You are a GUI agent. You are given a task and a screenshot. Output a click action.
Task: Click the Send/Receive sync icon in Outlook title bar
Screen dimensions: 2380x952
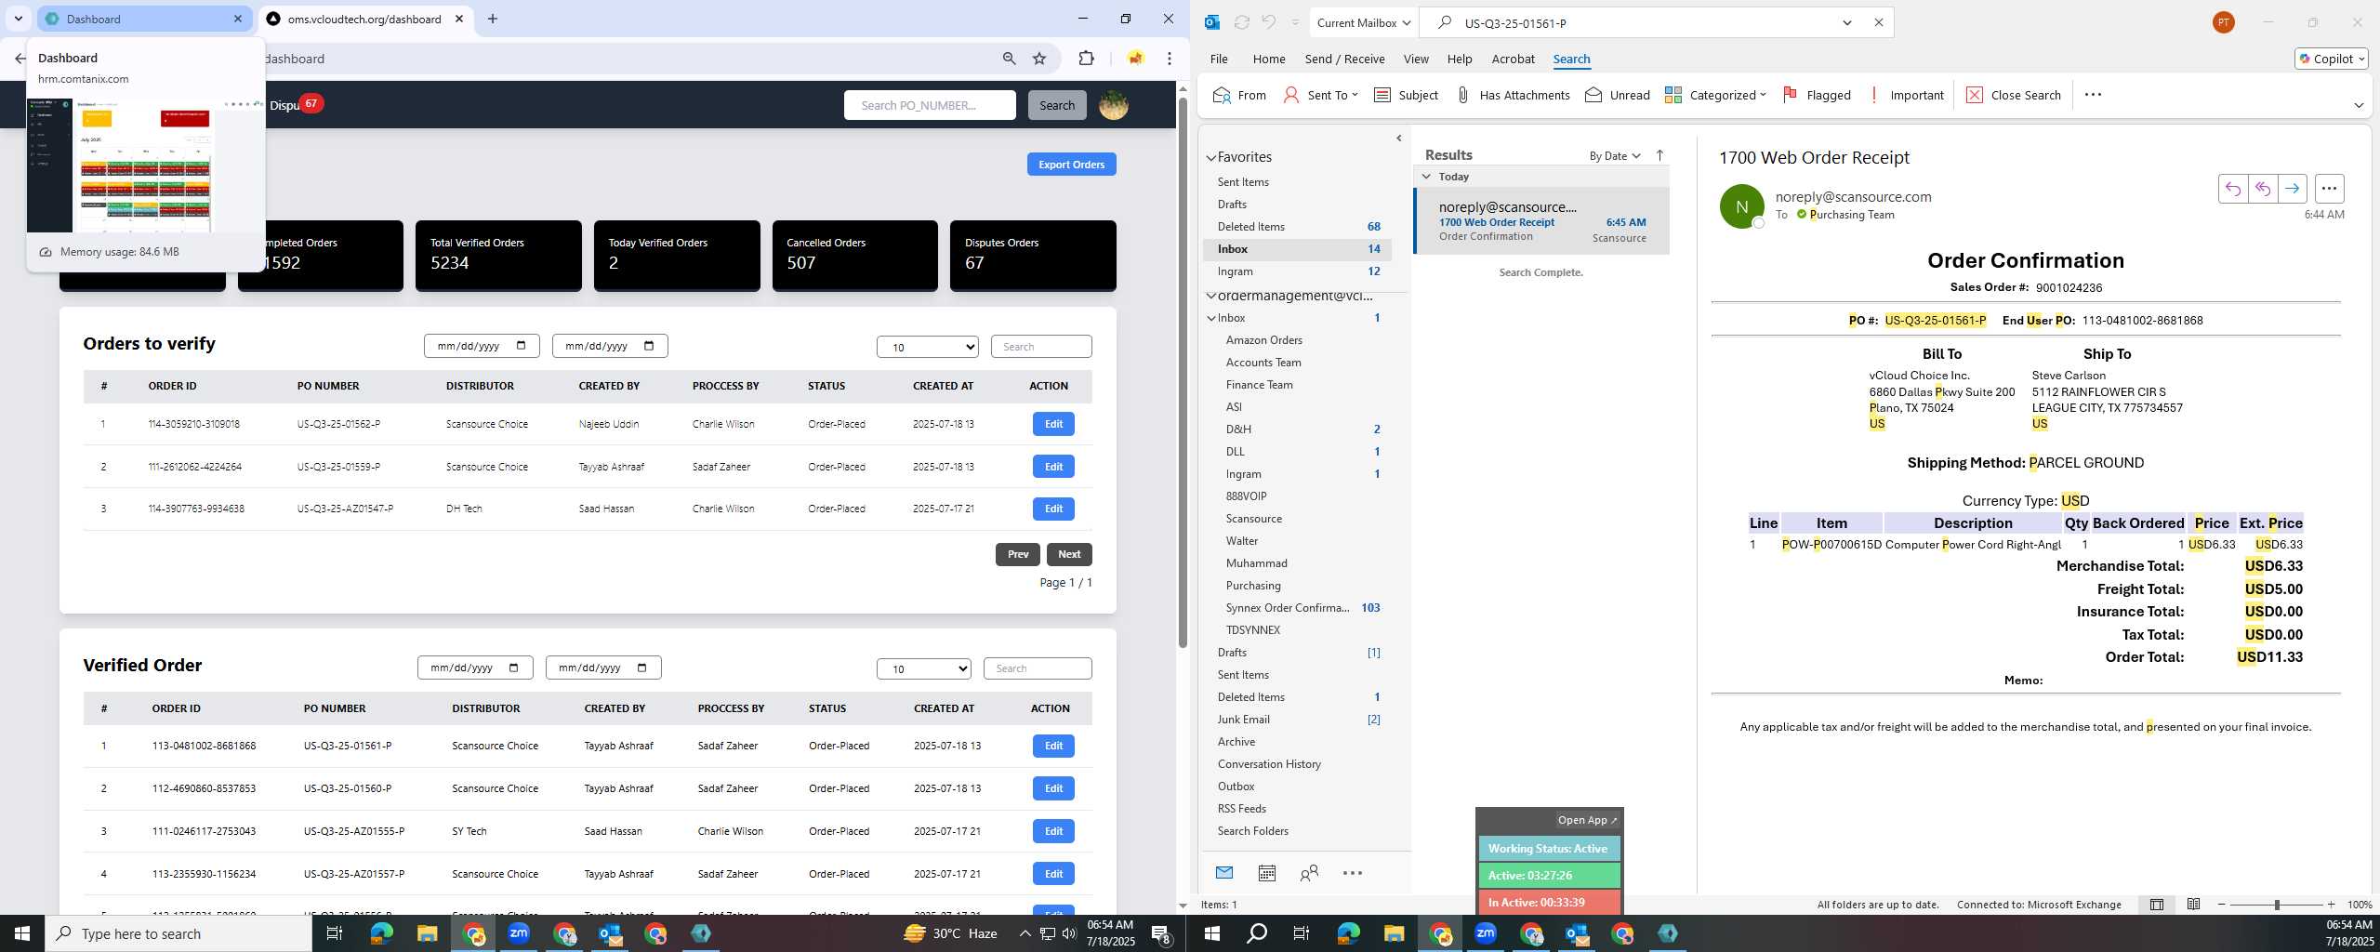[1241, 22]
